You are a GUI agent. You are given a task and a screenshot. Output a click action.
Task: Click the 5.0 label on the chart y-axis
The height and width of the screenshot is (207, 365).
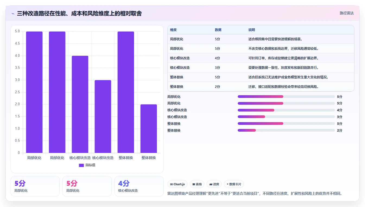(x=17, y=31)
